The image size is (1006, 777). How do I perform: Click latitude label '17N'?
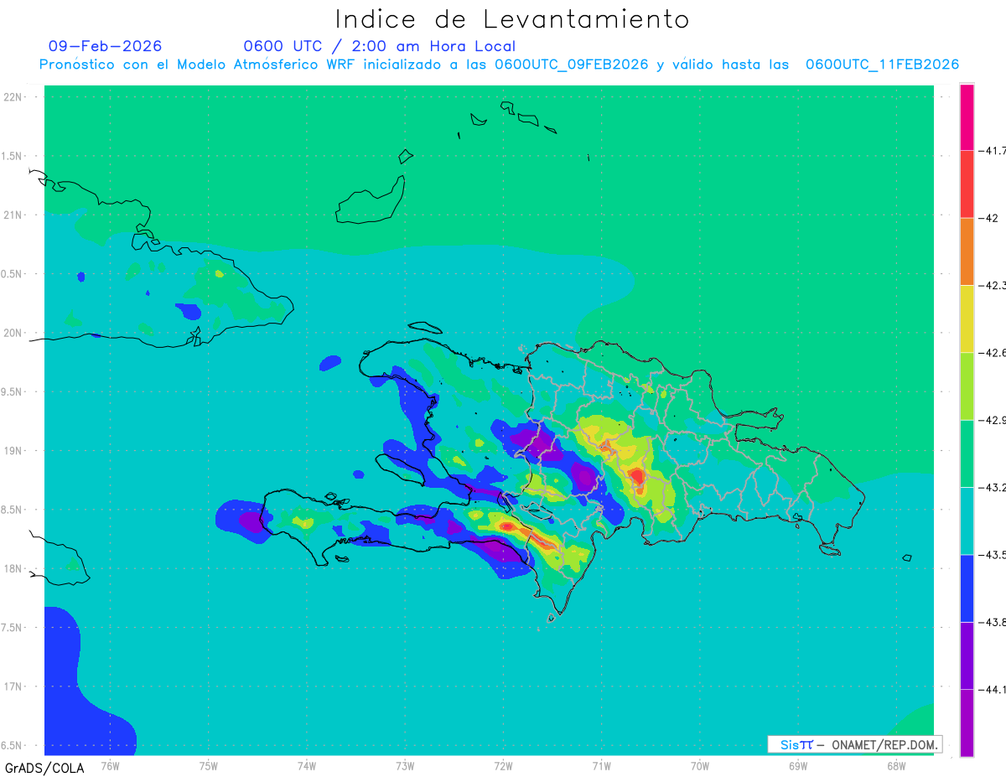tap(14, 686)
